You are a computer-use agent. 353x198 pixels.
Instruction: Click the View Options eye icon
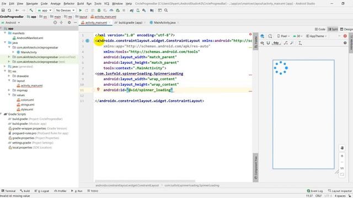pos(263,43)
